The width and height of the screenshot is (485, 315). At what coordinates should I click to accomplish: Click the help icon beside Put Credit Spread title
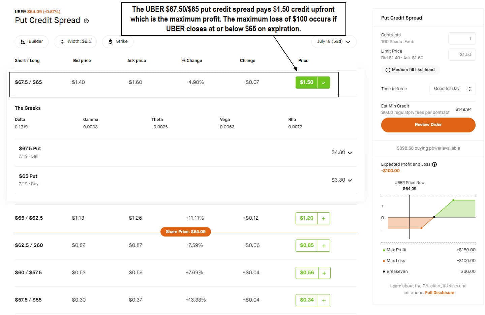tap(86, 21)
